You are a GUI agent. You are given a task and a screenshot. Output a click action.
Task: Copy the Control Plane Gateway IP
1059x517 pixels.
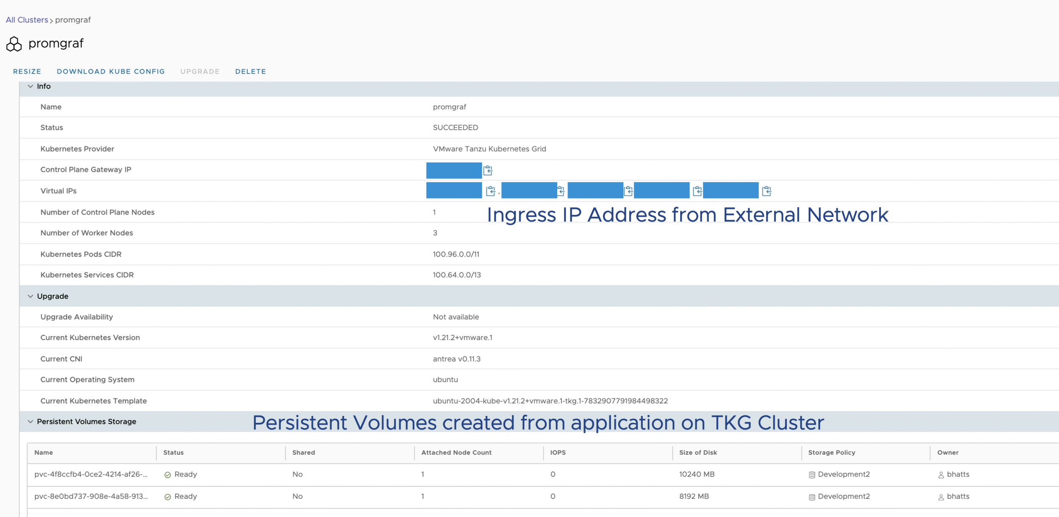pos(488,170)
